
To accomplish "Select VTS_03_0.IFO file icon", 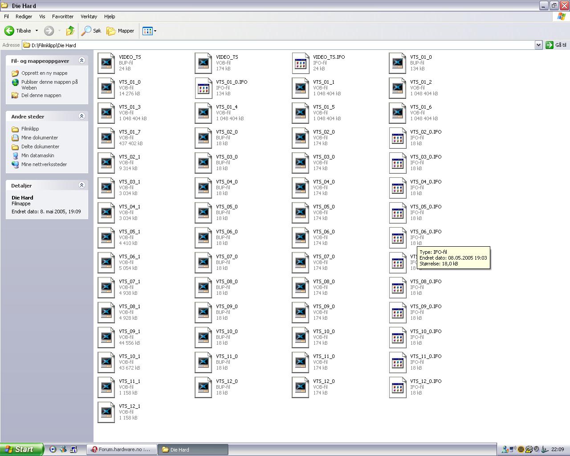I will point(398,163).
